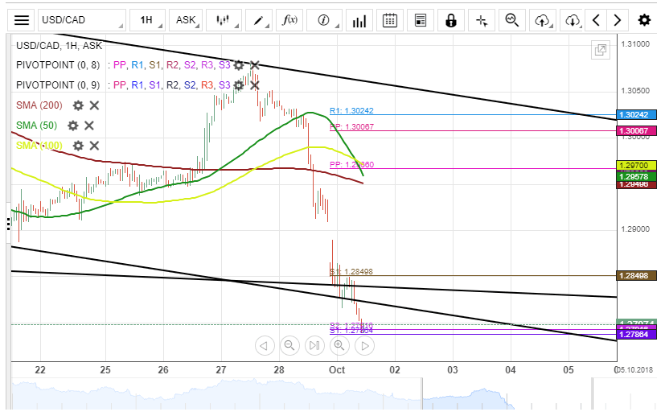Click the 1.27864 purple price tag
Image resolution: width=665 pixels, height=416 pixels.
(x=636, y=335)
